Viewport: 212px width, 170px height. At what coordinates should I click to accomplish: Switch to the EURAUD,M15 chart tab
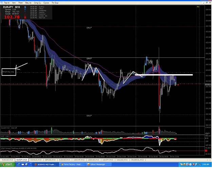(36, 160)
